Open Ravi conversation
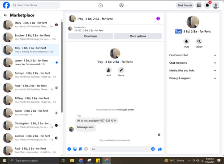The image size is (224, 164). tap(30, 151)
